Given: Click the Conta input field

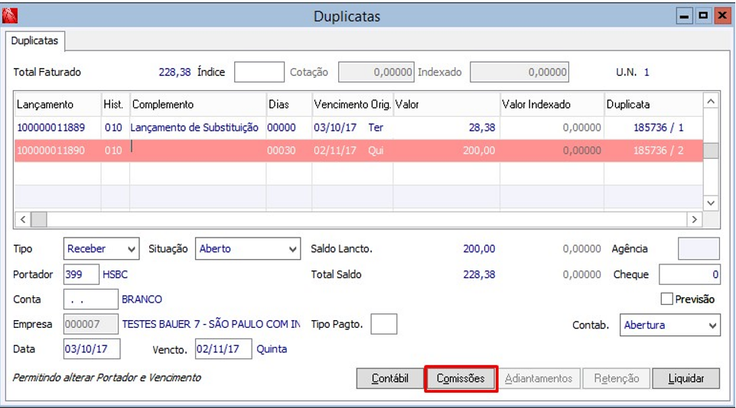Looking at the screenshot, I should point(90,300).
